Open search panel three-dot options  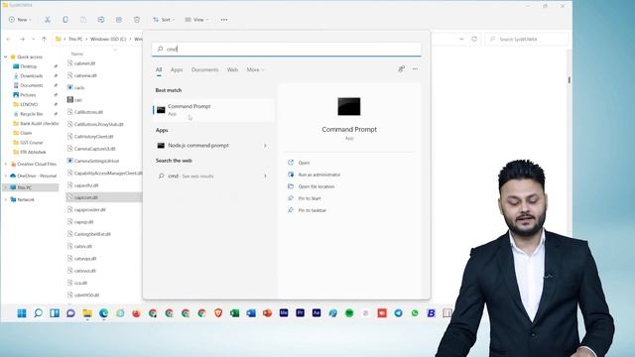415,69
